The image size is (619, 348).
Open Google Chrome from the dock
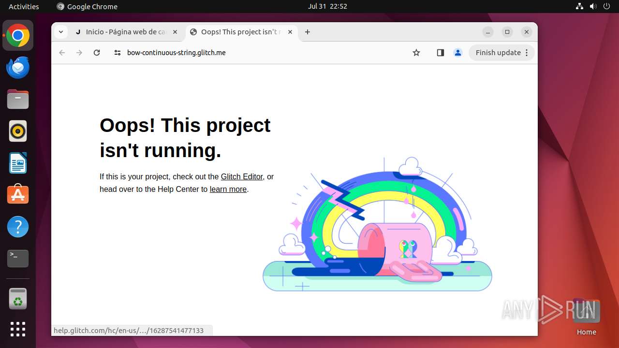click(18, 36)
